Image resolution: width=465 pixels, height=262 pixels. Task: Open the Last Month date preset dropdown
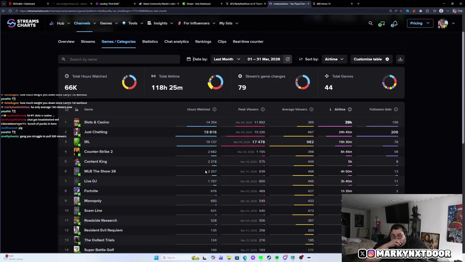coord(227,59)
